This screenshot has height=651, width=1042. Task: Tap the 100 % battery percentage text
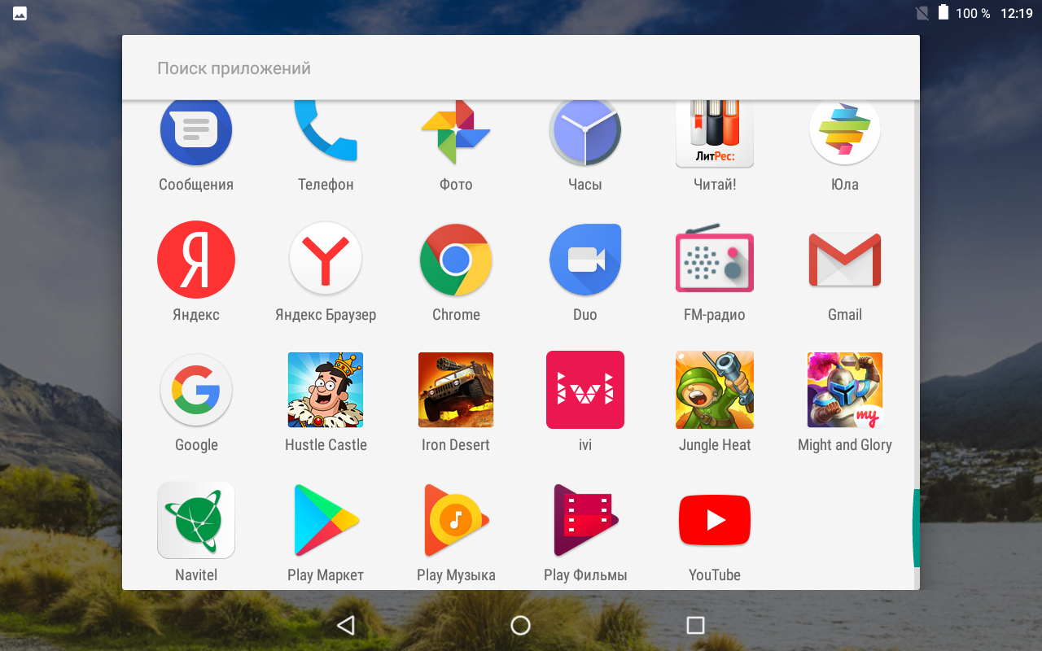973,13
